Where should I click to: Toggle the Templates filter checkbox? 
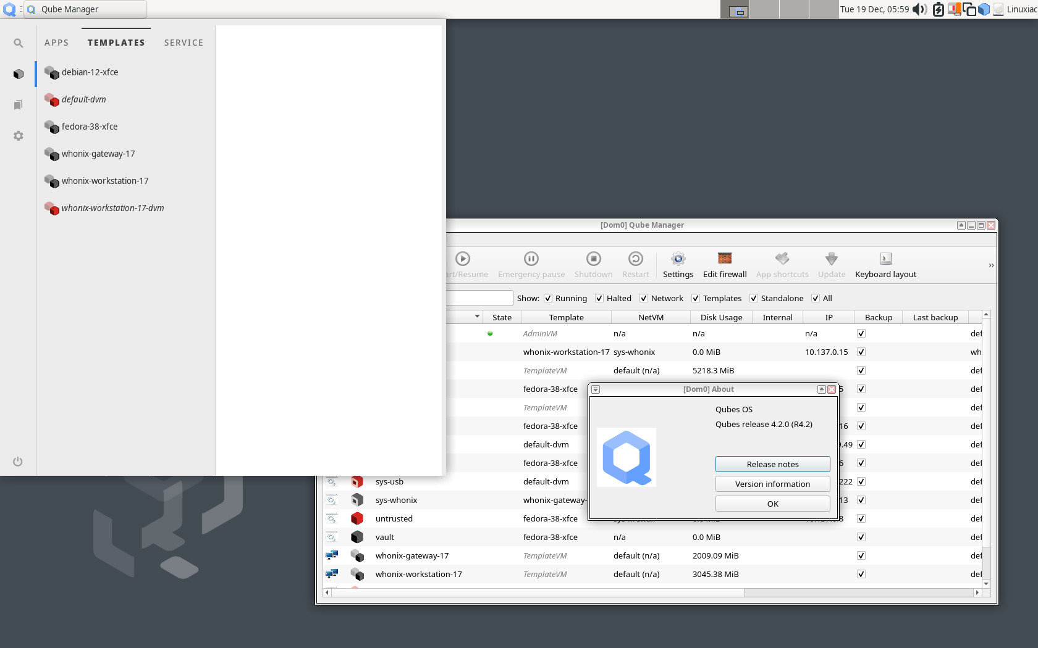click(x=696, y=298)
